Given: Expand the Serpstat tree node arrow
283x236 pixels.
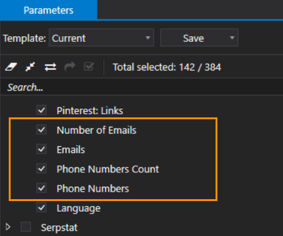Looking at the screenshot, I should (8, 227).
